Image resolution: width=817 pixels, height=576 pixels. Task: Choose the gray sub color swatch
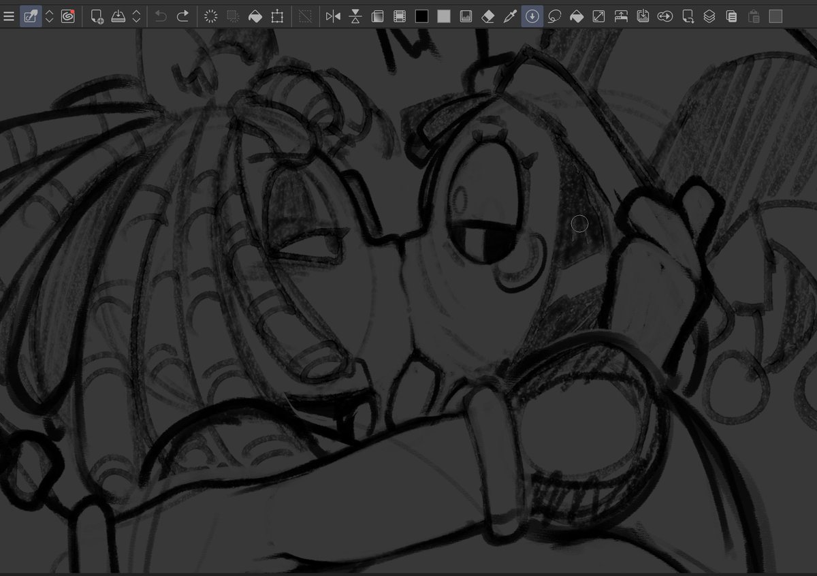pos(444,16)
